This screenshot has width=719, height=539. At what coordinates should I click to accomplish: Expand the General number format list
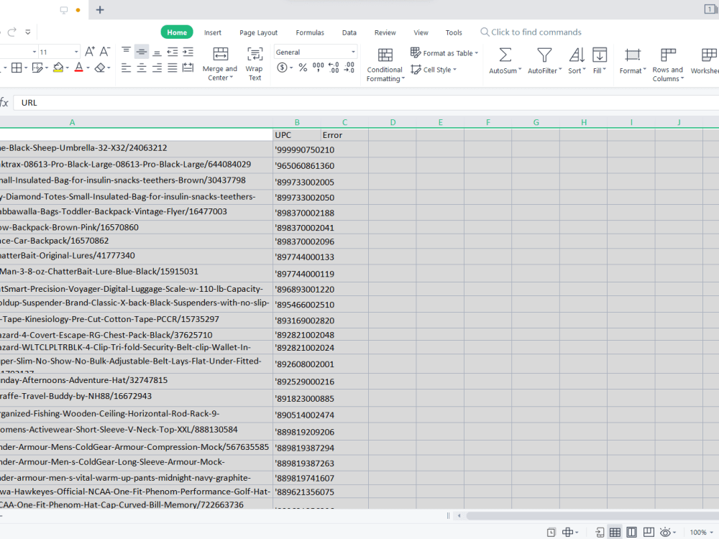click(353, 52)
